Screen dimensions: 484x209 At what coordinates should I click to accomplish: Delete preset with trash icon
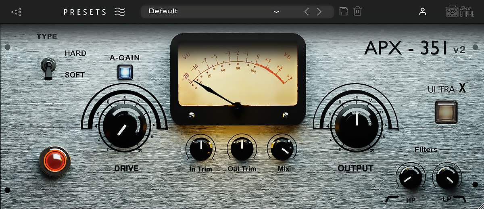tap(357, 11)
